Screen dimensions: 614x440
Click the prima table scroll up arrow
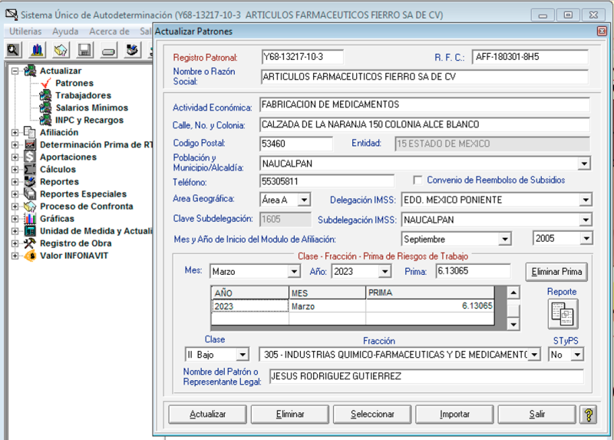(x=513, y=293)
